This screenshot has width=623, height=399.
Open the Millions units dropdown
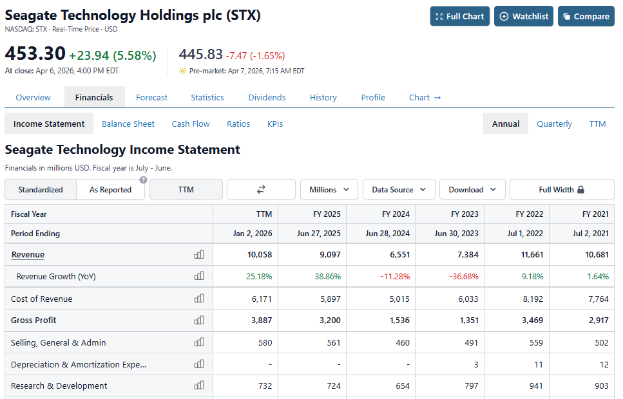coord(329,189)
